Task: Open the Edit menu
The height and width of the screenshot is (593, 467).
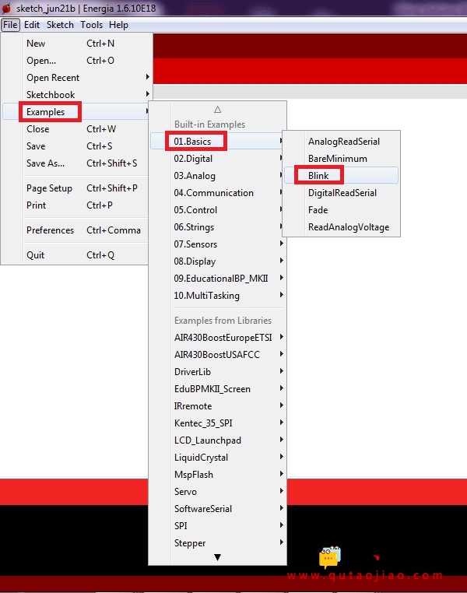Action: tap(32, 25)
